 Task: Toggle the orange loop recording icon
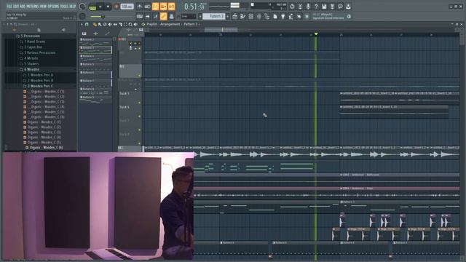click(x=172, y=7)
